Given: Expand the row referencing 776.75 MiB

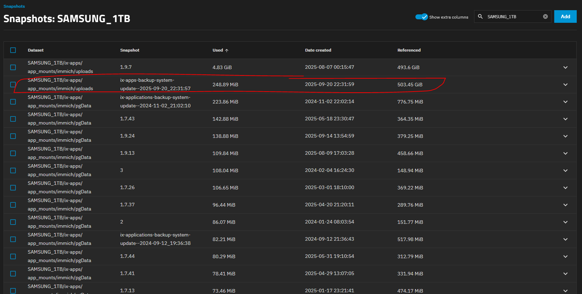Looking at the screenshot, I should [x=565, y=102].
